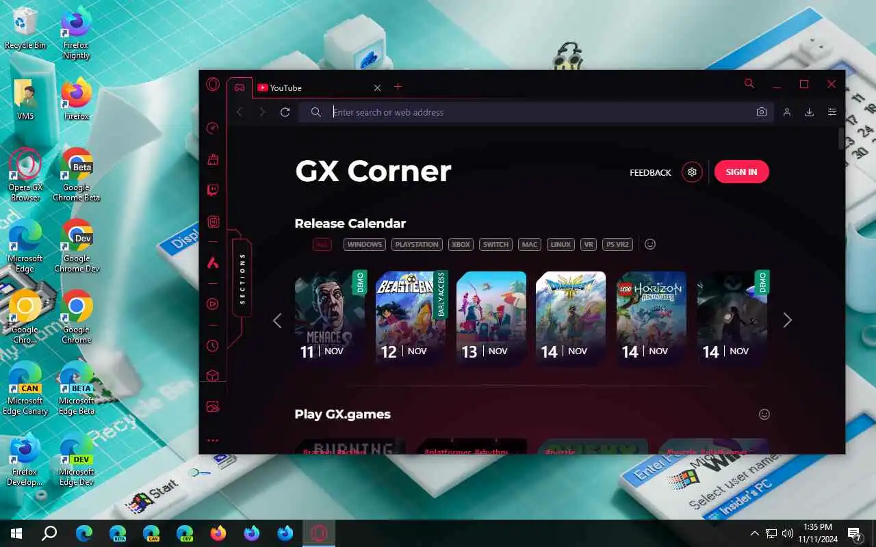The height and width of the screenshot is (547, 876).
Task: Take a snapshot with camera icon
Action: [x=762, y=112]
